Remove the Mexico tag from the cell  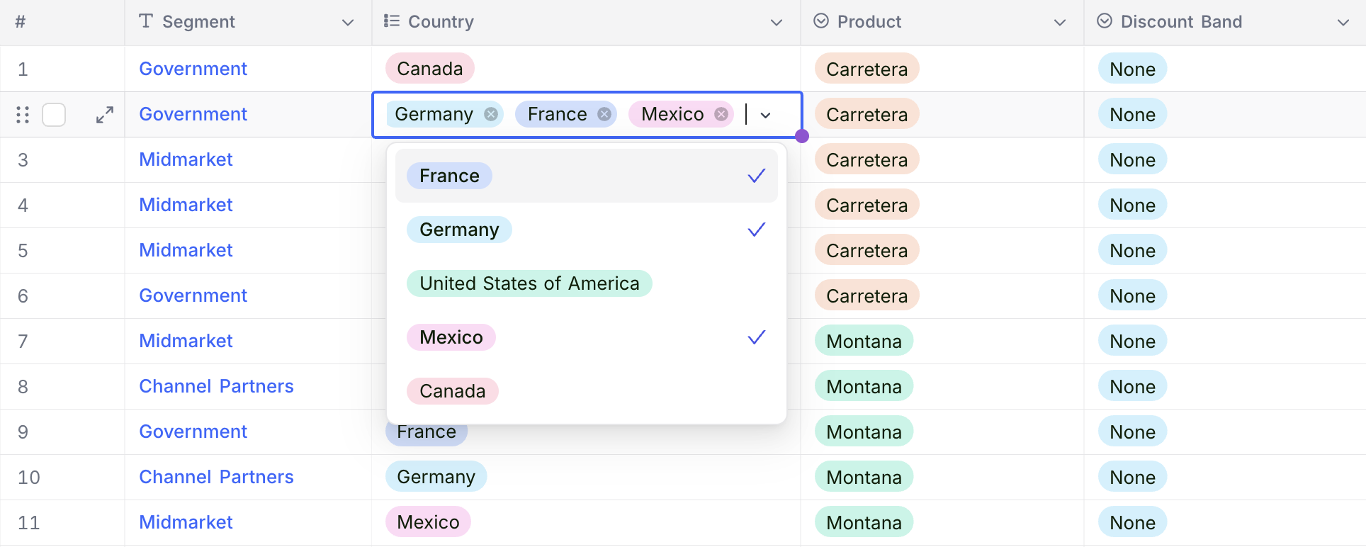coord(721,114)
